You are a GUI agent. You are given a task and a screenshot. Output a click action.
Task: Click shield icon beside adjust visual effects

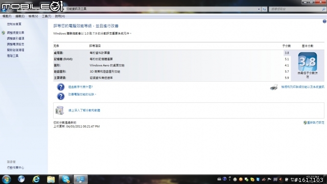4,33
